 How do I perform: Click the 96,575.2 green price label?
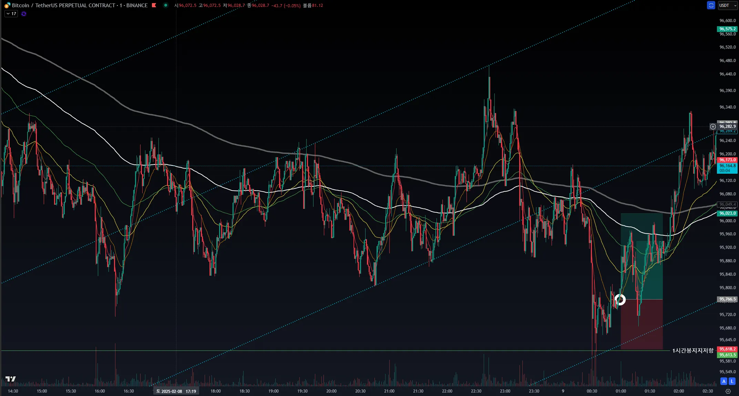(x=727, y=29)
